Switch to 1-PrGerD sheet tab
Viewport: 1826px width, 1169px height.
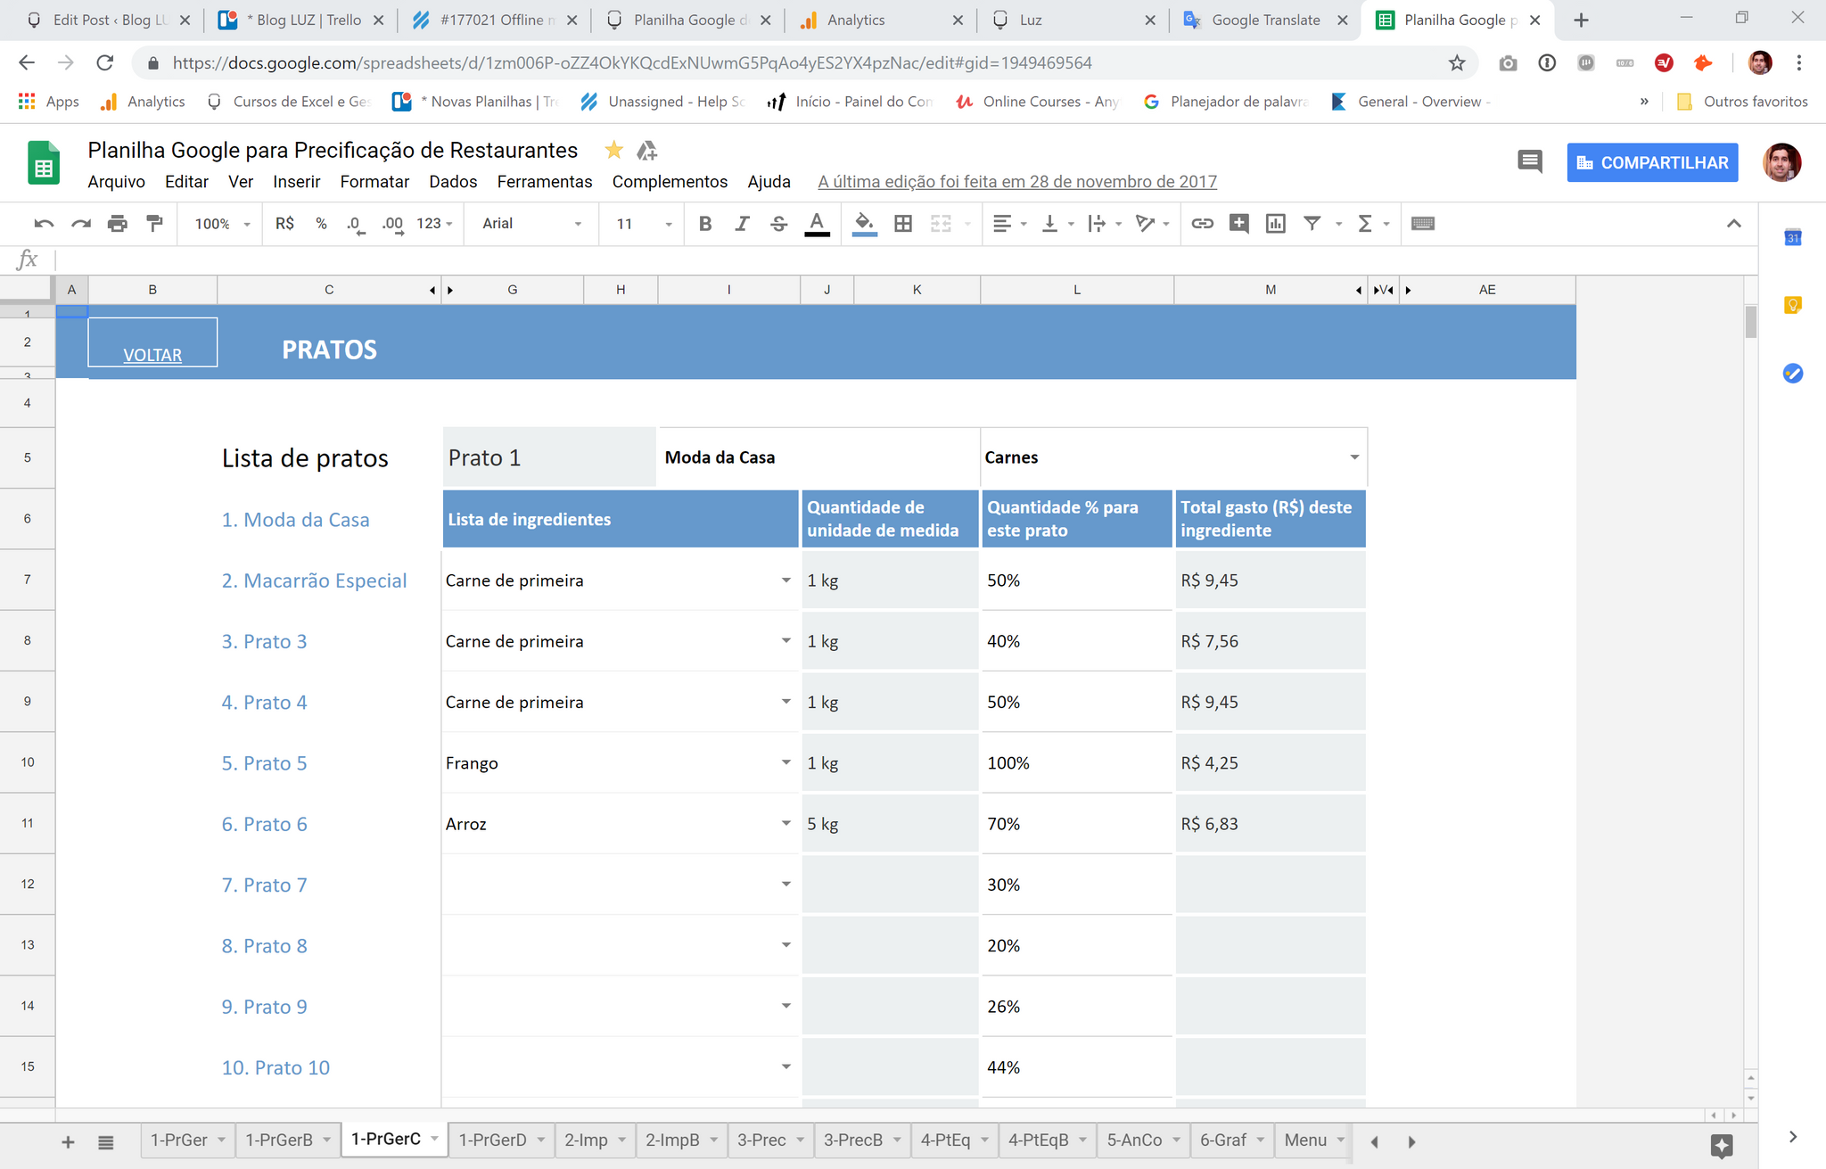pyautogui.click(x=501, y=1140)
